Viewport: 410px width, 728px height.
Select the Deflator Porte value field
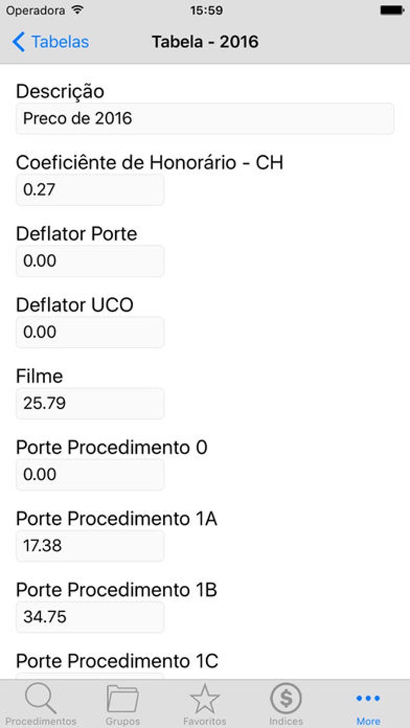coord(89,261)
